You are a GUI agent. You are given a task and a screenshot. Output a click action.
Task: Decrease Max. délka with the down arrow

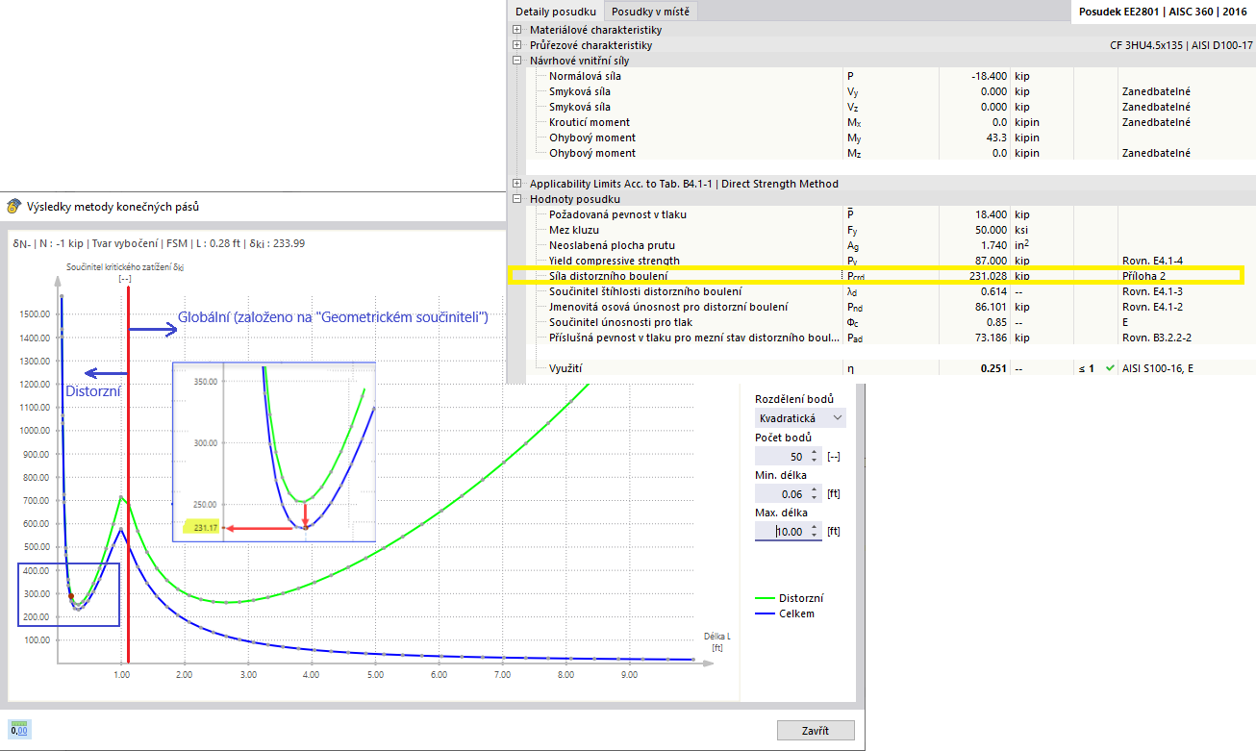[x=815, y=535]
